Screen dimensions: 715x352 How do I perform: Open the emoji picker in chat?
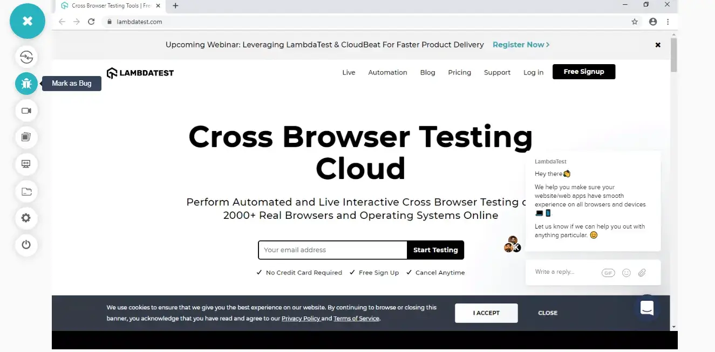tap(626, 273)
